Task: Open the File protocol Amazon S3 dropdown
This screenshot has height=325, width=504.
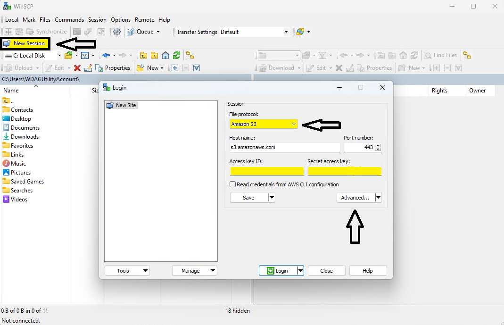Action: (x=264, y=124)
